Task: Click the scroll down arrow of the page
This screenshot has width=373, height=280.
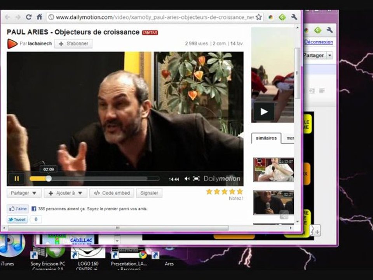Action: 297,222
